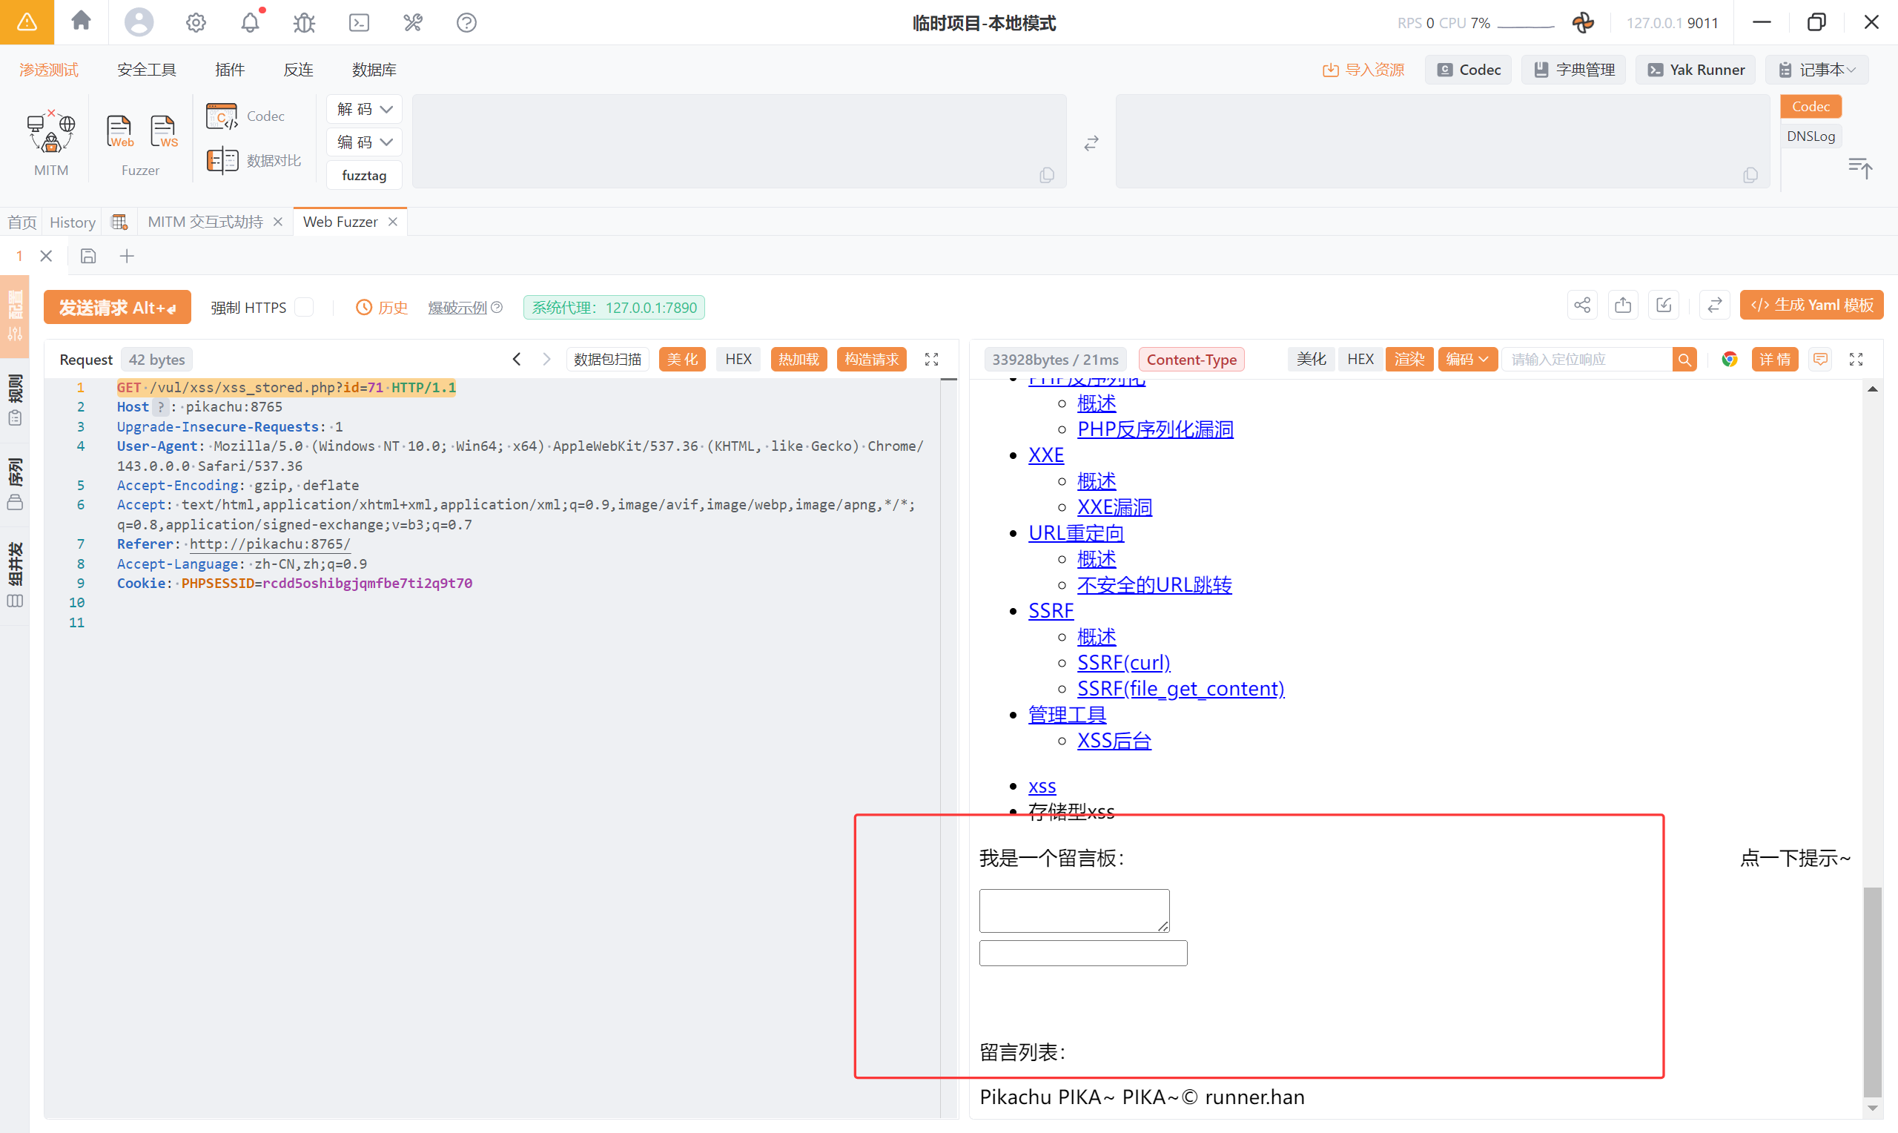
Task: Open the encode dropdown in Codec bar
Action: pos(364,142)
